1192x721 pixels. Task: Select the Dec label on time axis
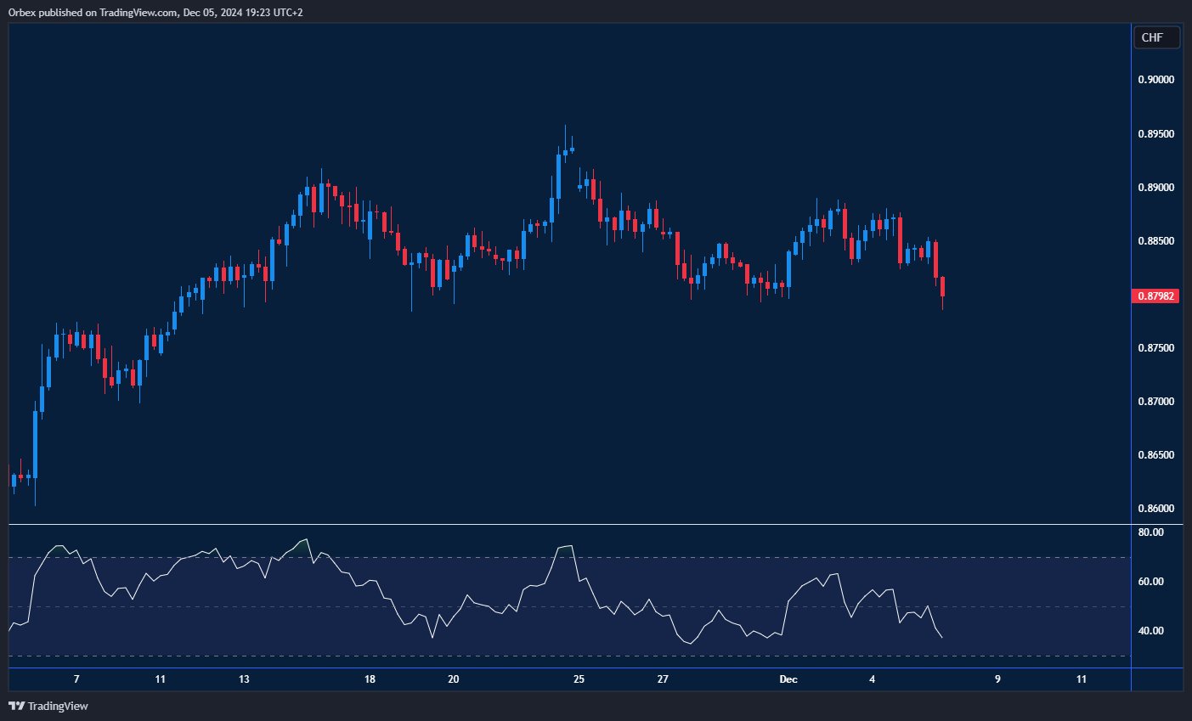tap(788, 679)
